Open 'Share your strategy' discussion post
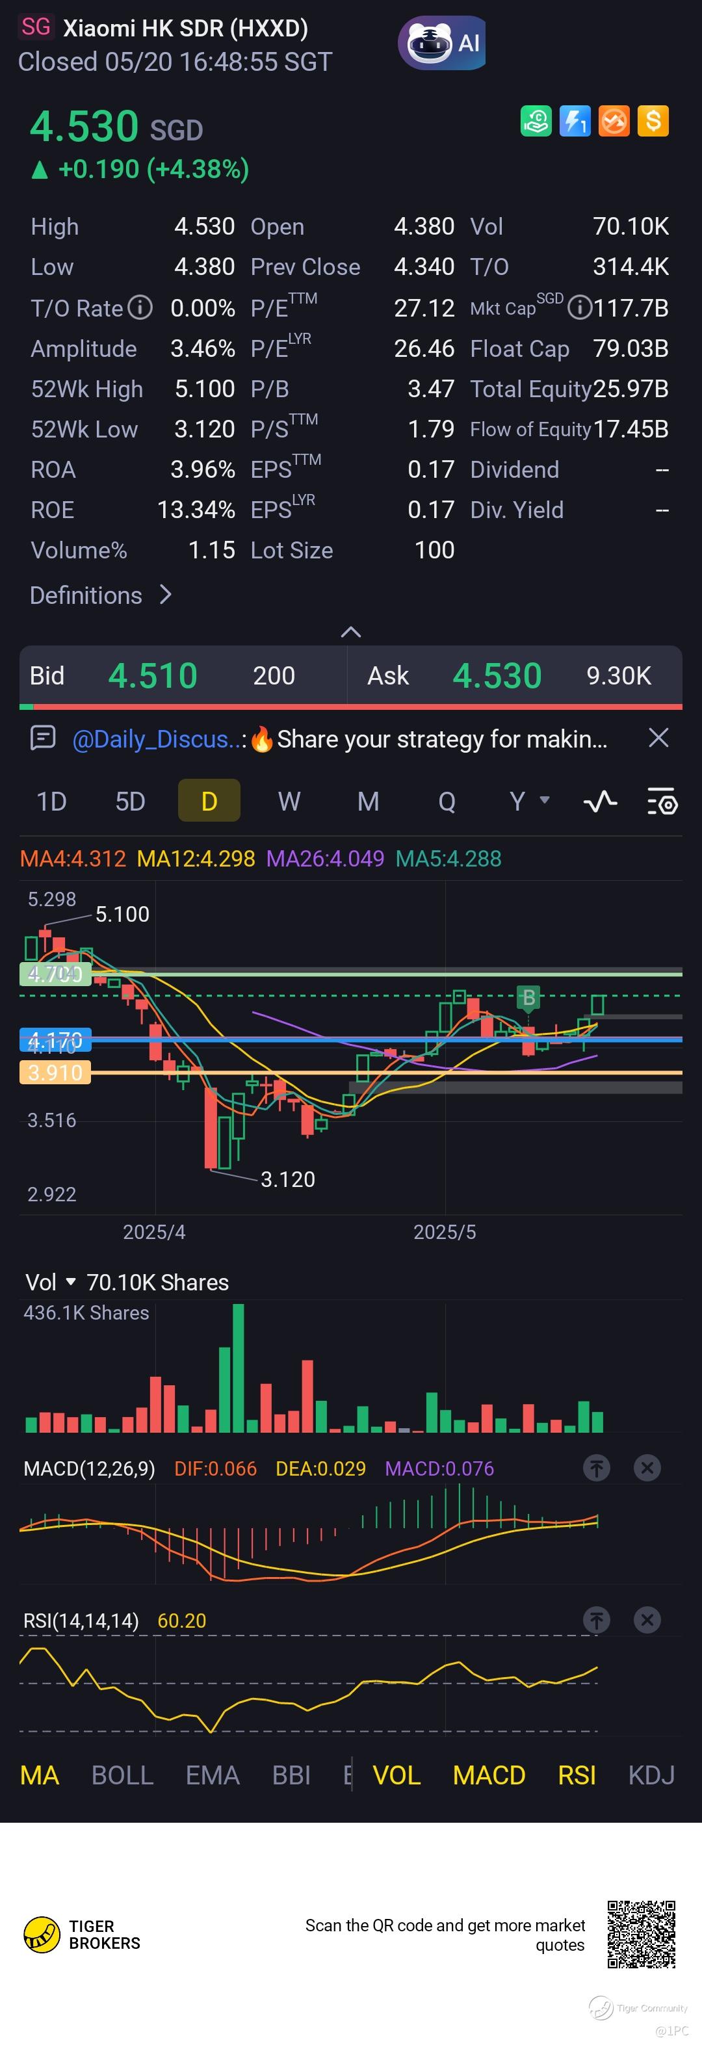Viewport: 702px width, 2047px height. pos(428,739)
